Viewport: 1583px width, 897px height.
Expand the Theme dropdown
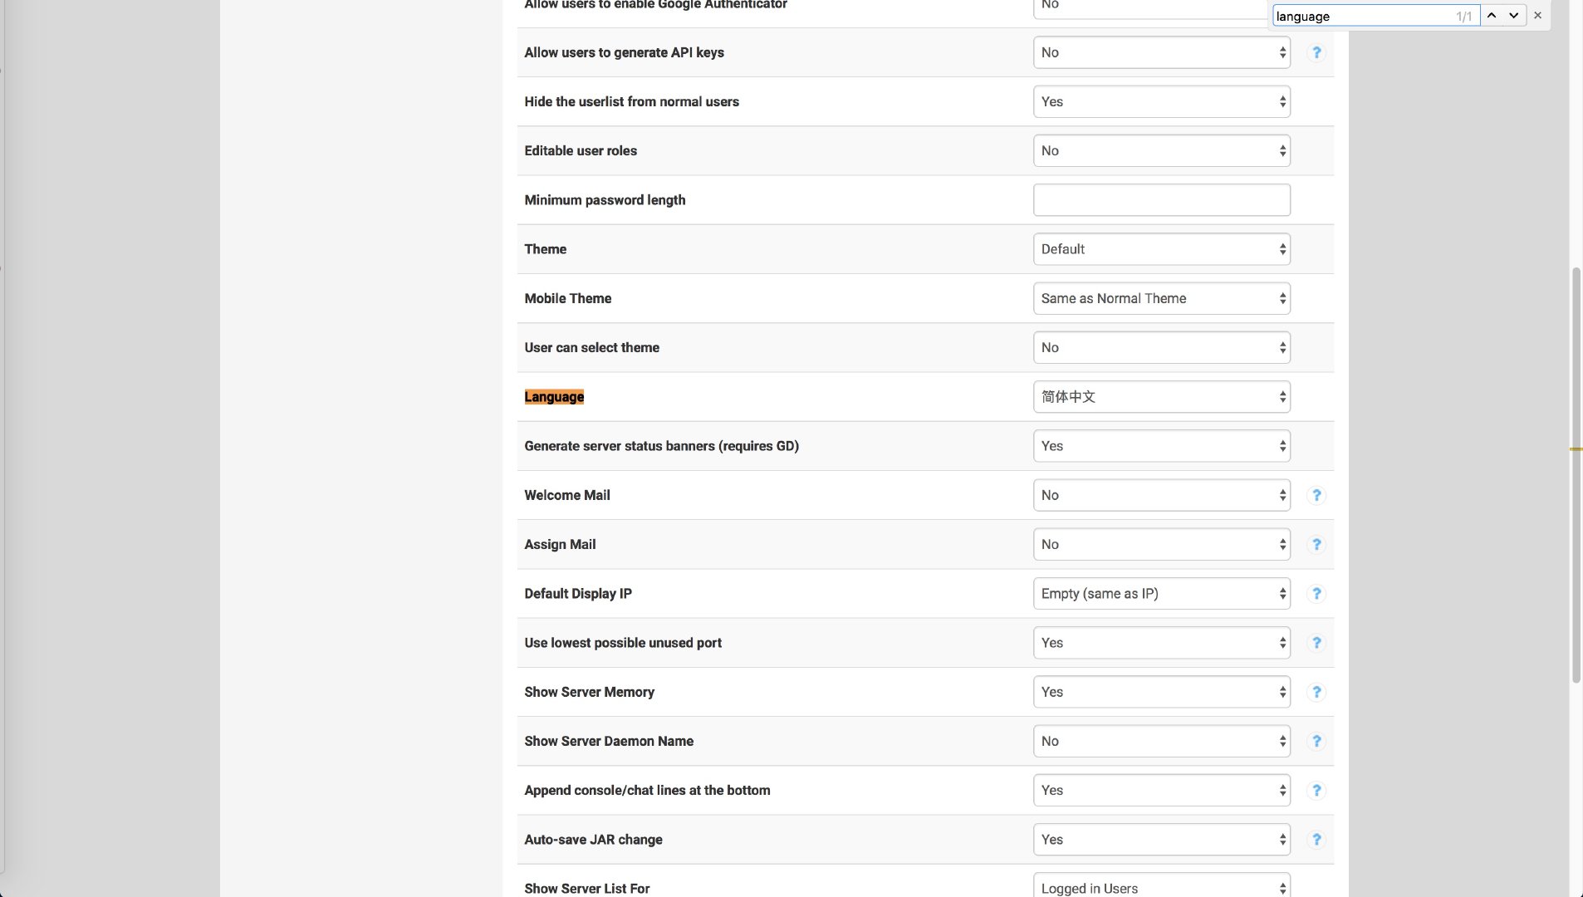(x=1161, y=249)
